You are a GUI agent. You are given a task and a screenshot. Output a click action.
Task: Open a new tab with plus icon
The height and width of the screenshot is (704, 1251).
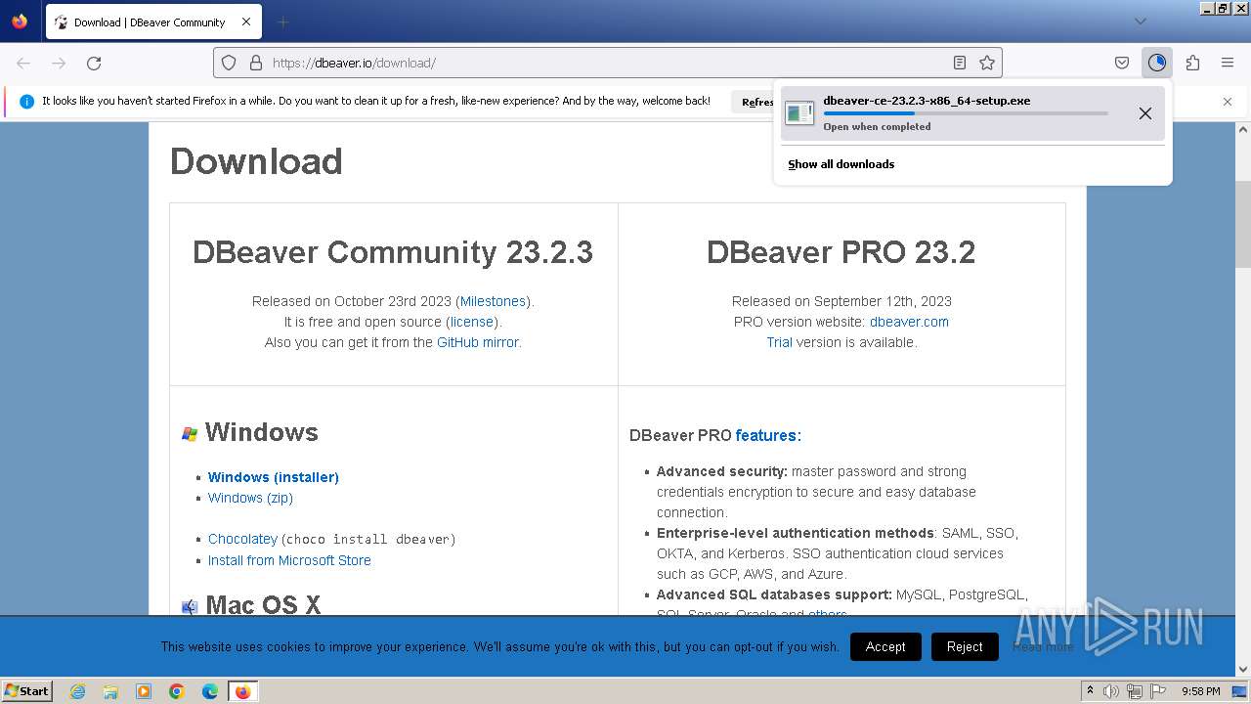(x=282, y=22)
